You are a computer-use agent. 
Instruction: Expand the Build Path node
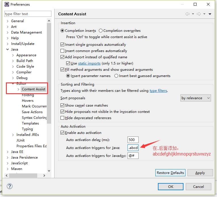(x=13, y=61)
